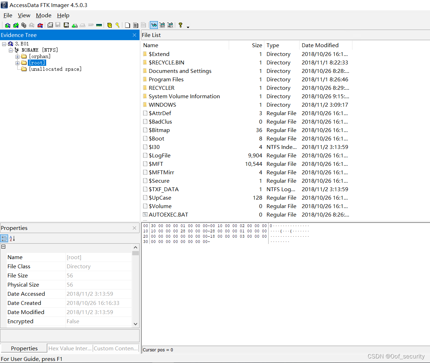Click the Remove All Evidence Items icon
The image size is (430, 363).
40,25
